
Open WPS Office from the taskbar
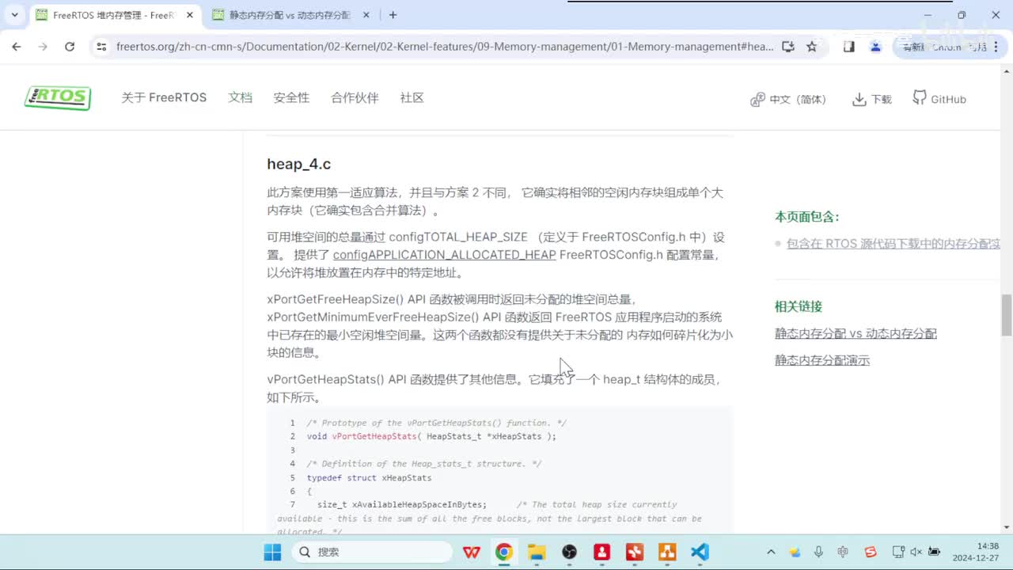(472, 552)
